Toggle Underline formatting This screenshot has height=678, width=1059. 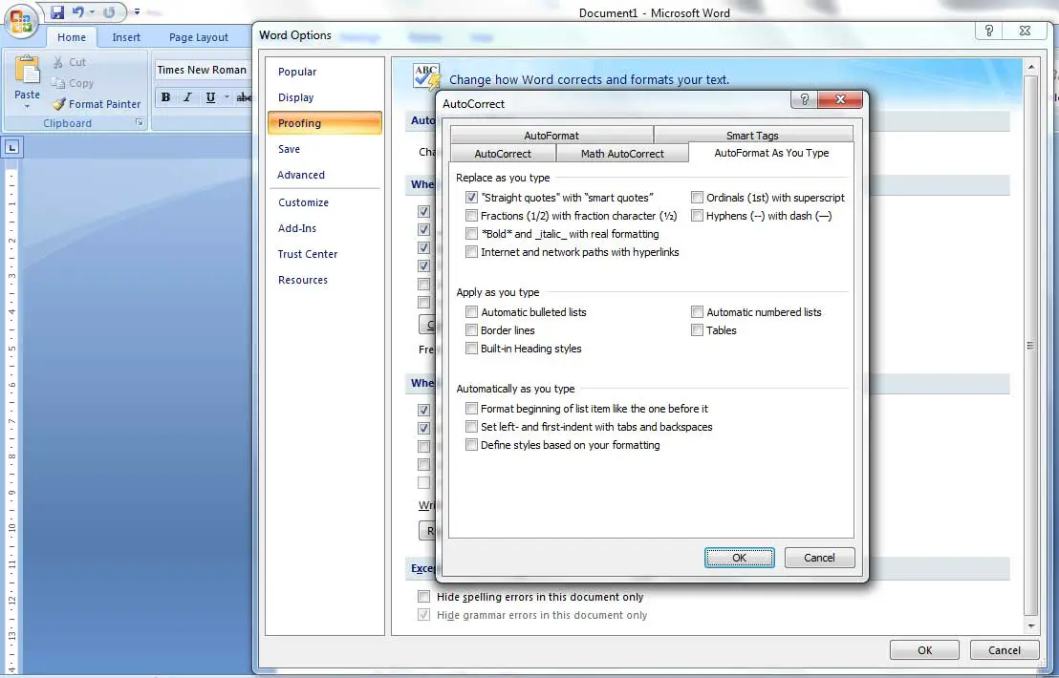click(x=210, y=97)
